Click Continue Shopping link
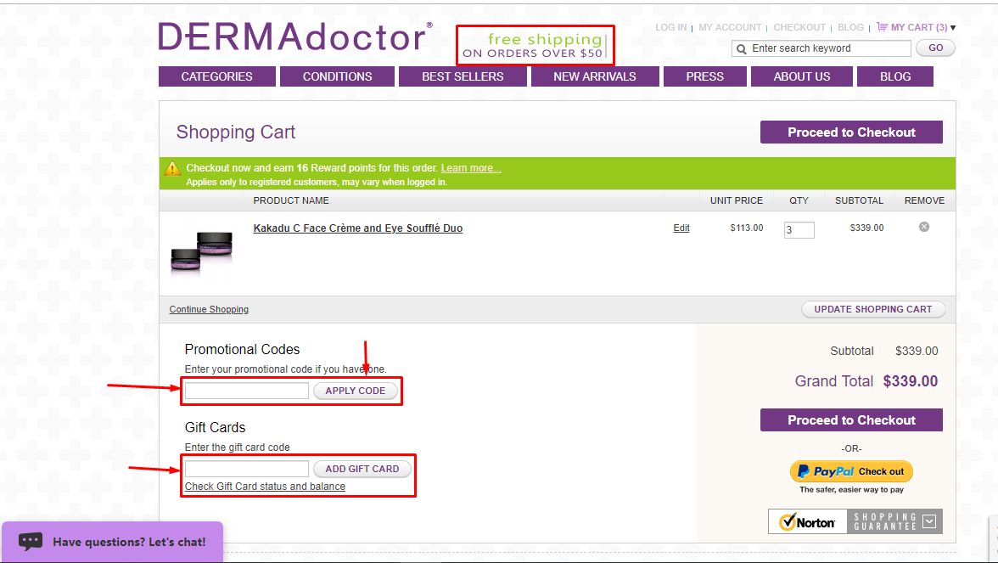 [x=209, y=309]
